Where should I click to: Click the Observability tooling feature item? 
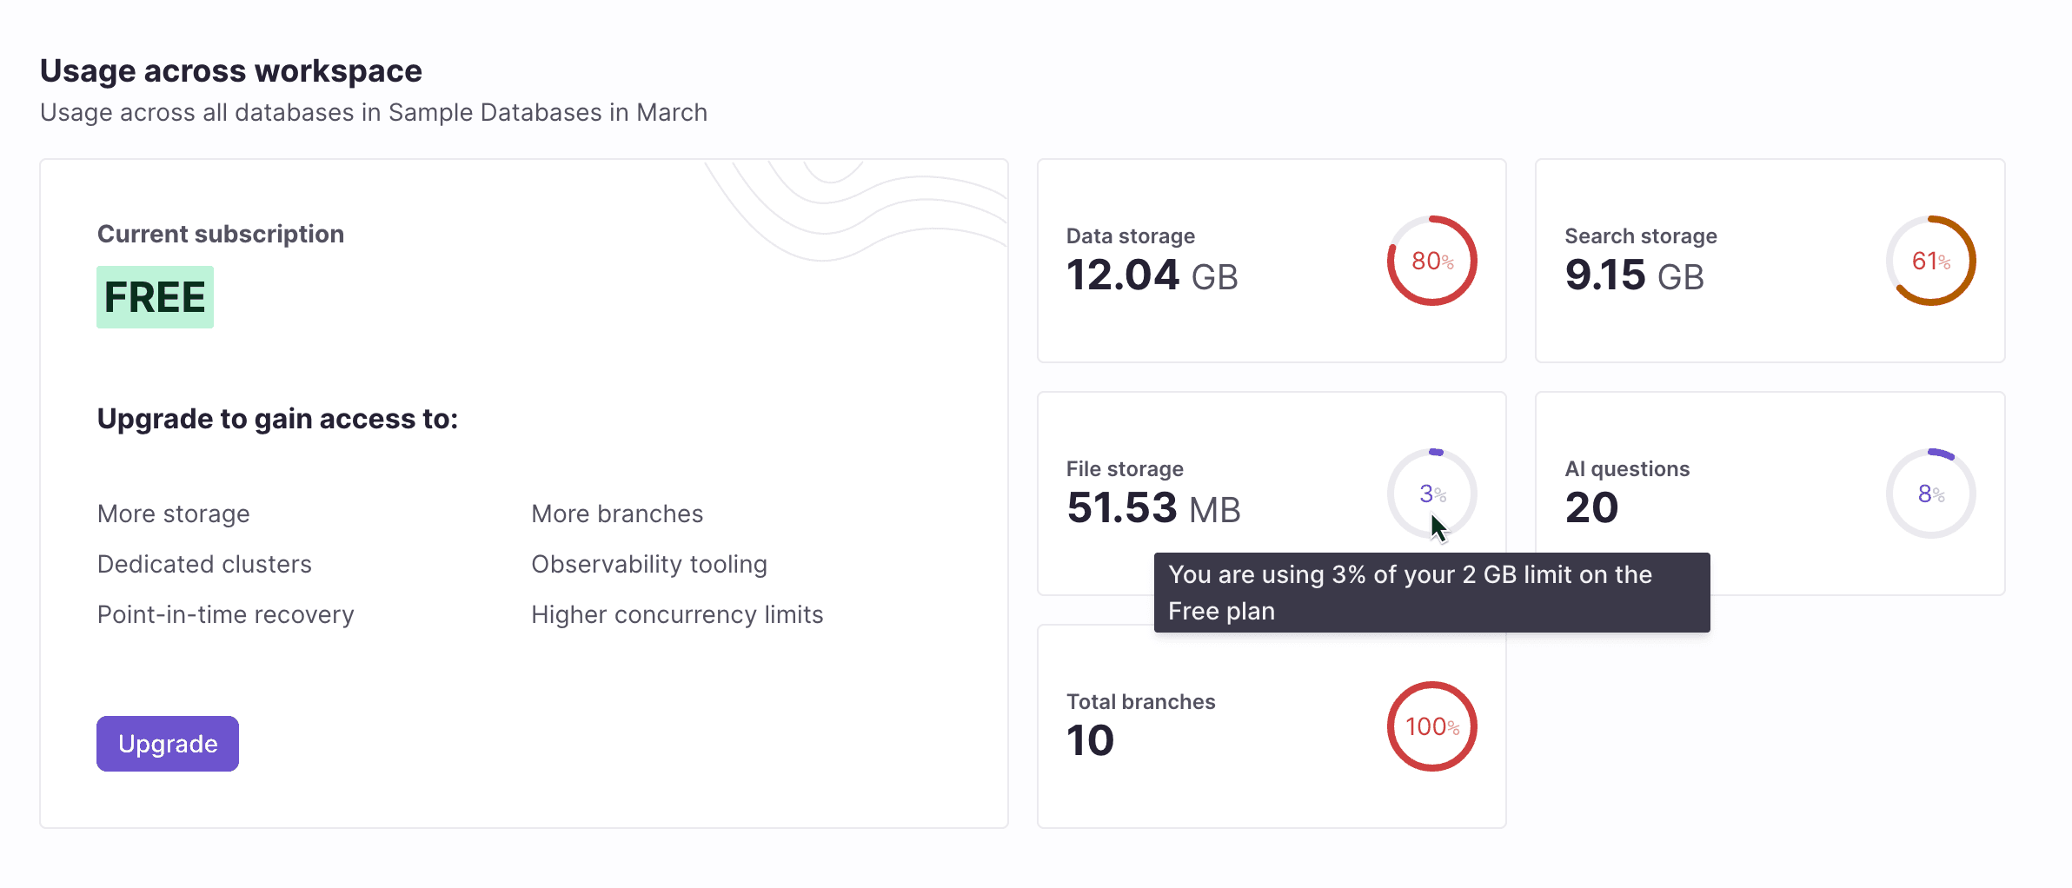pos(648,563)
